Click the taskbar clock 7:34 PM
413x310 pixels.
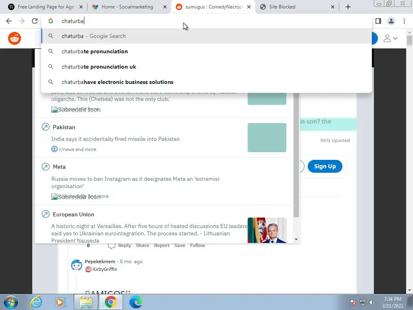(392, 302)
